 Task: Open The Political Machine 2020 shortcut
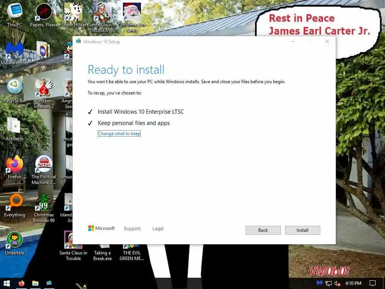click(44, 170)
